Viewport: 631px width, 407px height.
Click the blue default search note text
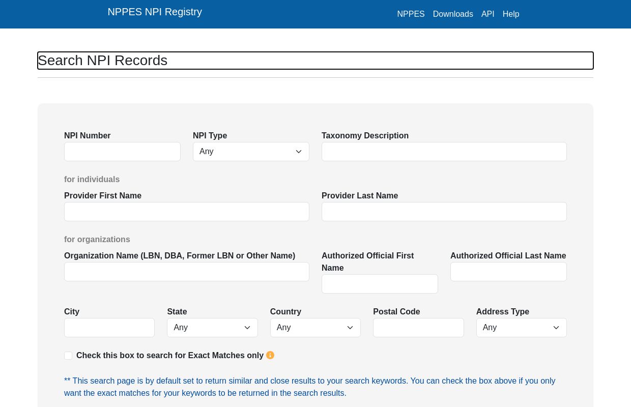tap(310, 387)
